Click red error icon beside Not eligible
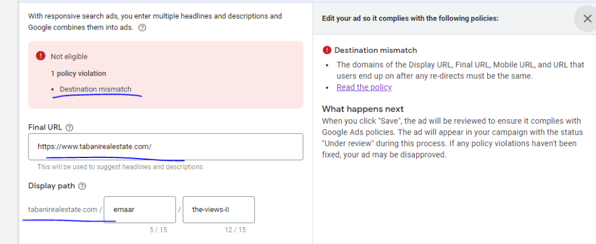This screenshot has width=596, height=244. click(41, 56)
